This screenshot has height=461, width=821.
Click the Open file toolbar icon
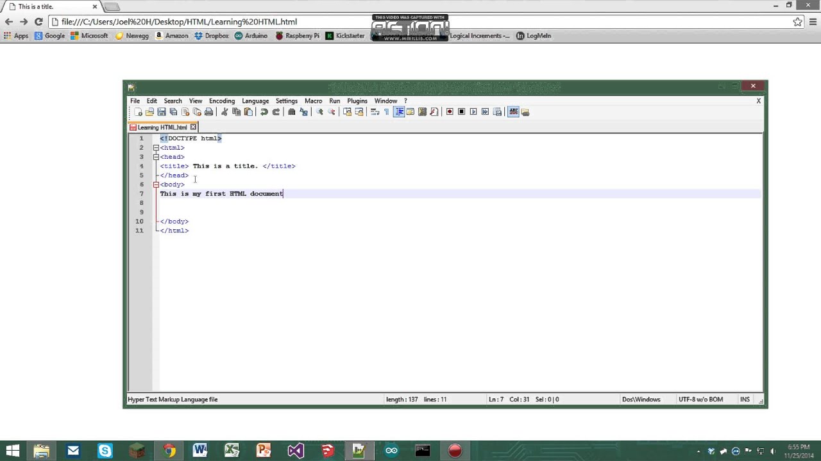[149, 112]
